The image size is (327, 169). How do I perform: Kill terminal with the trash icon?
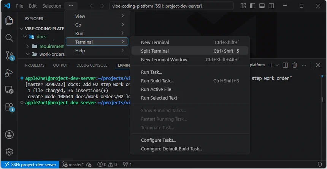coord(294,65)
